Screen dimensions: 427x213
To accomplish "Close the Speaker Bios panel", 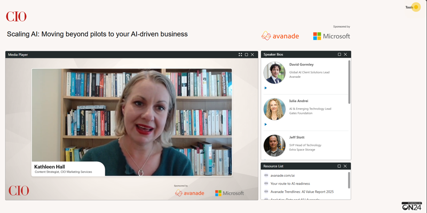I will pyautogui.click(x=345, y=54).
